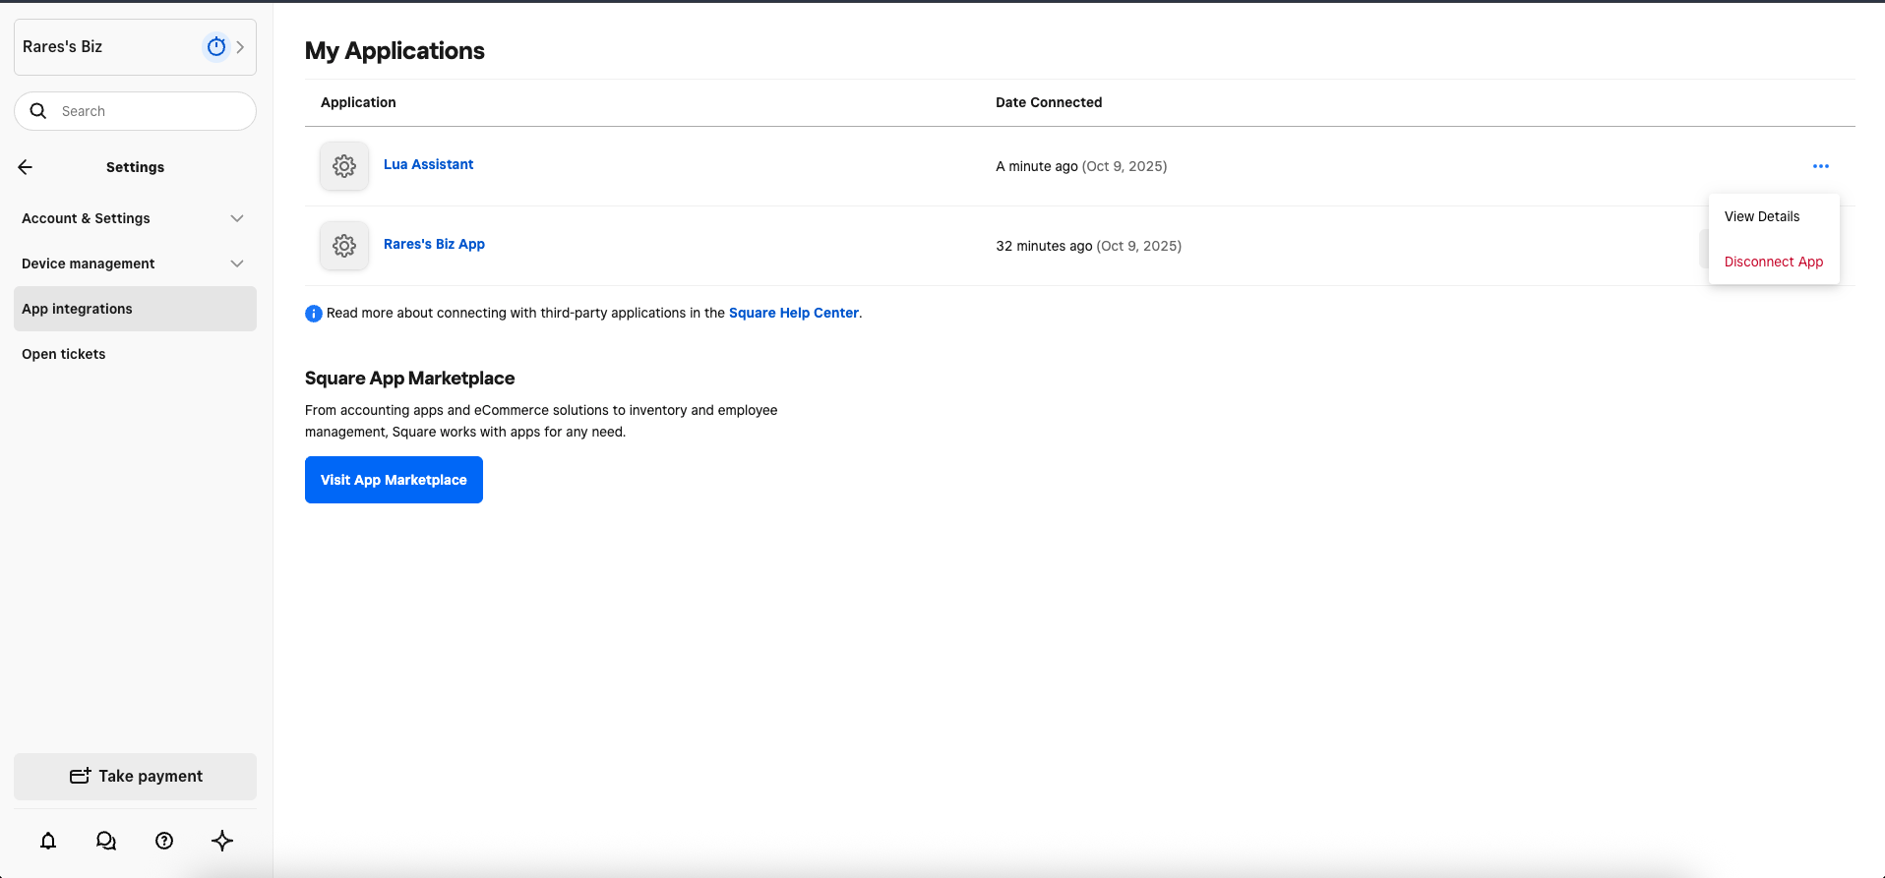Click the help question mark icon
The image size is (1885, 878).
pos(164,841)
